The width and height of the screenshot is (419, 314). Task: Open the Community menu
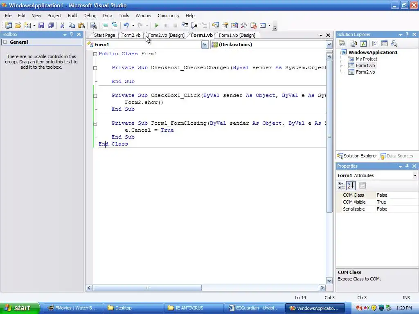(x=168, y=16)
